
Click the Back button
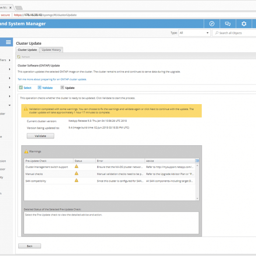[x=30, y=246]
